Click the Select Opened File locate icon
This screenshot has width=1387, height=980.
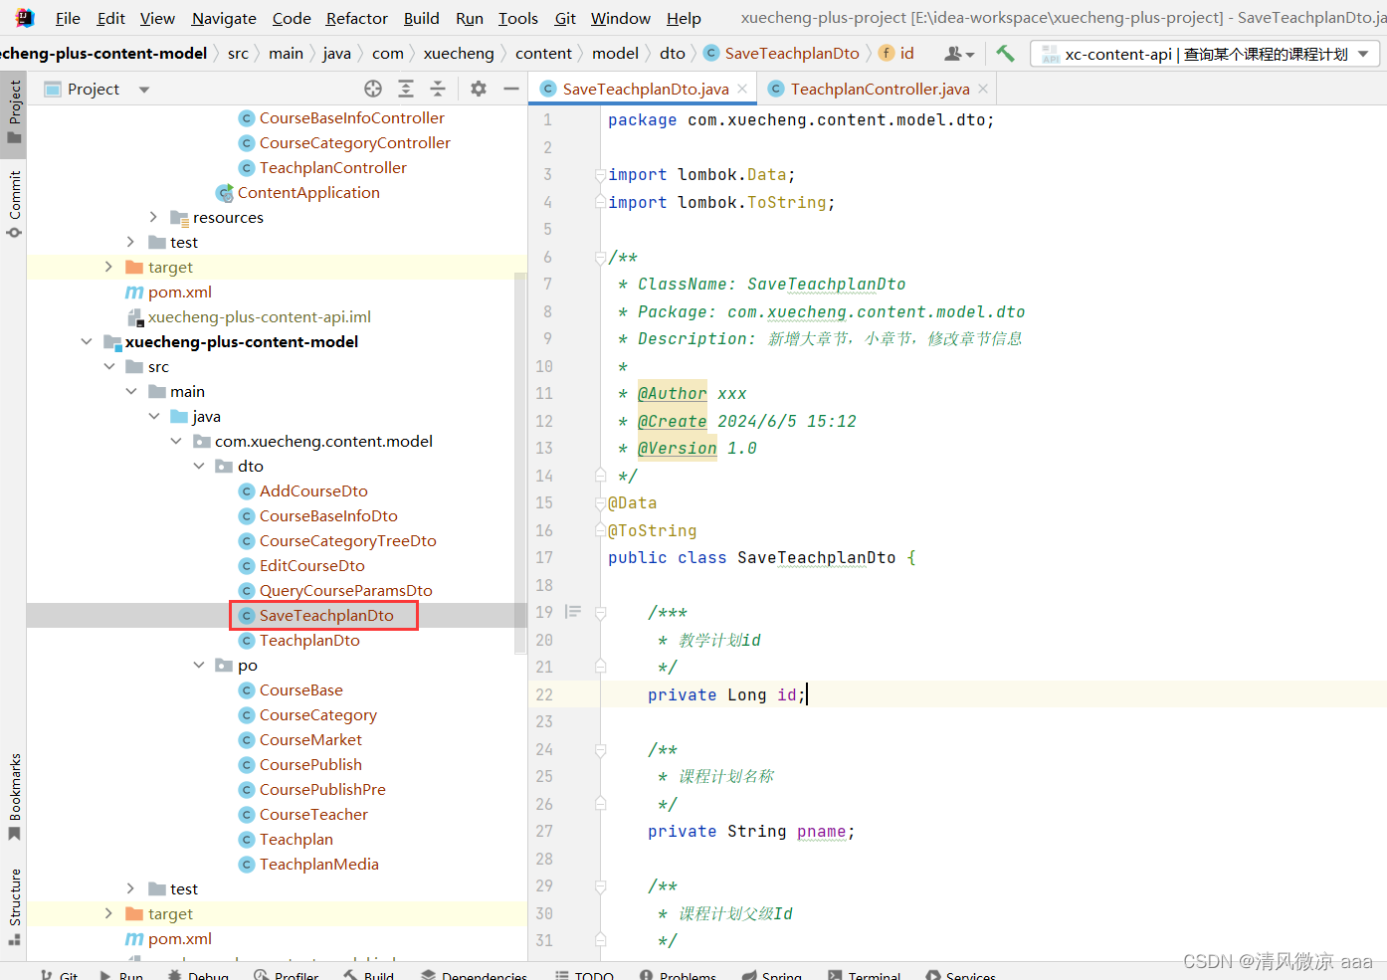[373, 89]
